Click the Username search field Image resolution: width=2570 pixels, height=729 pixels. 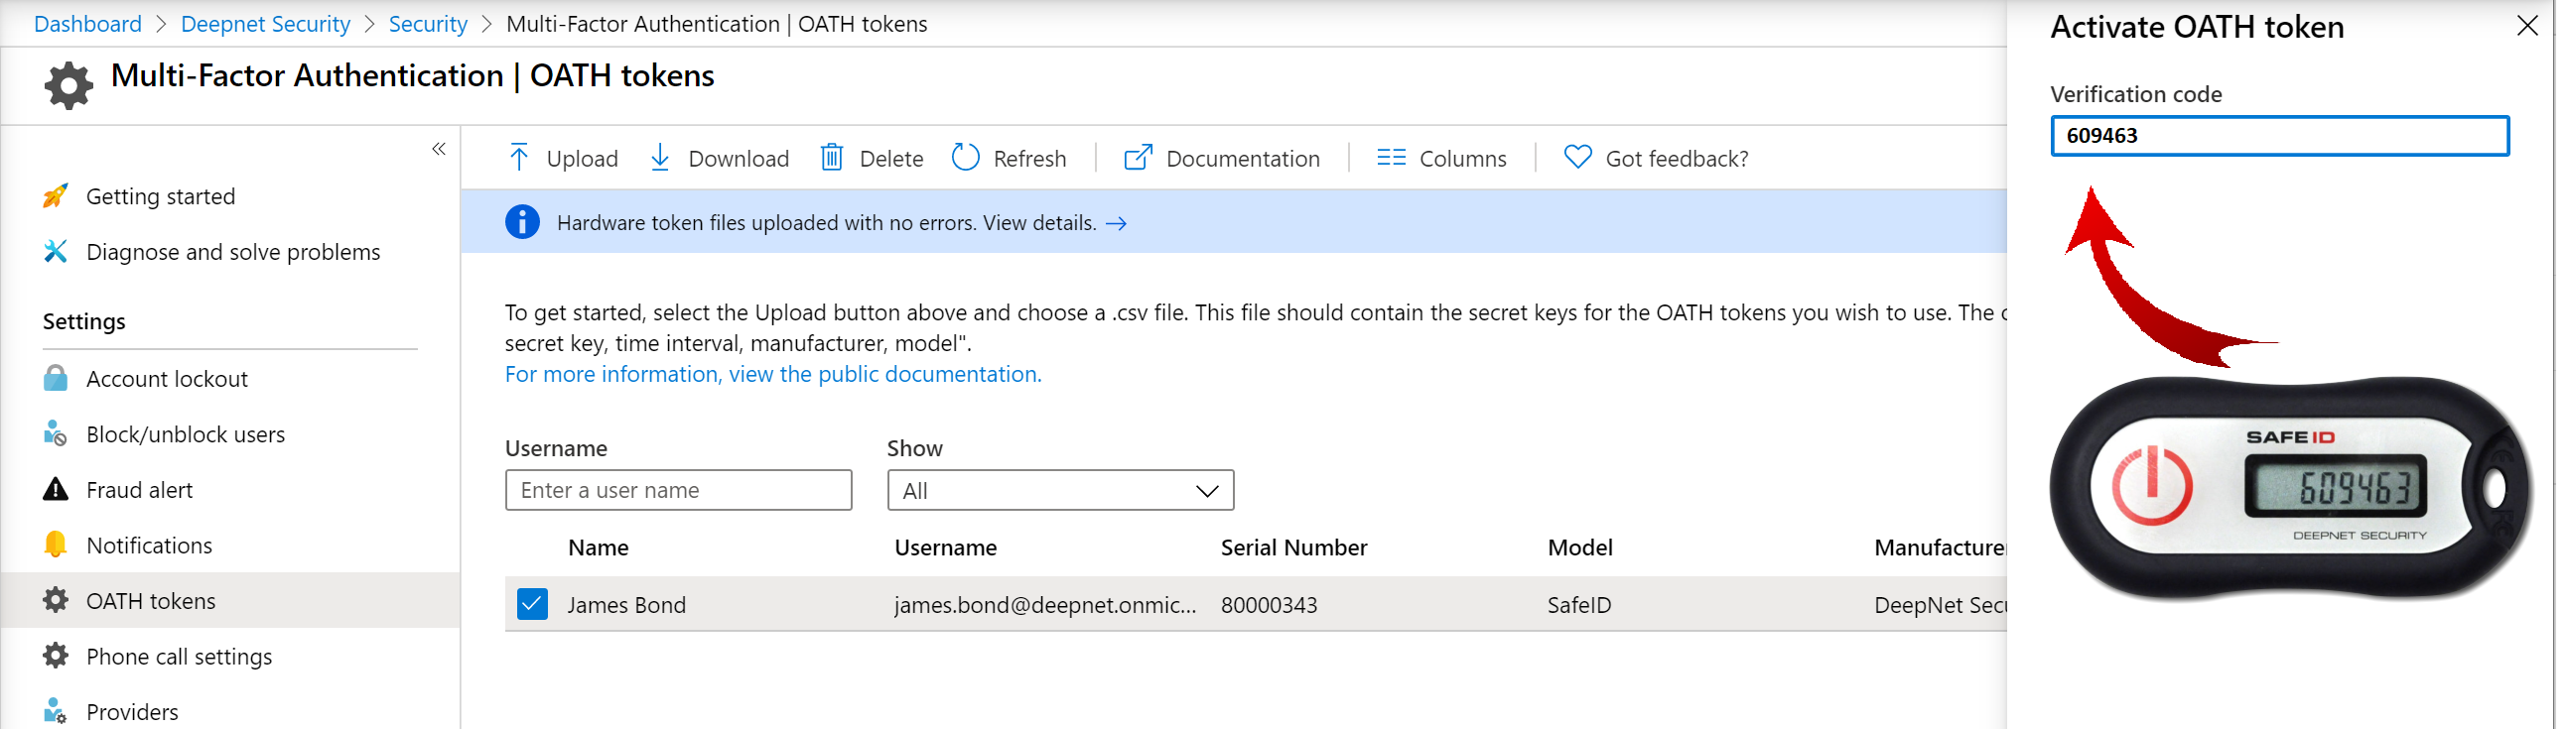click(x=678, y=491)
